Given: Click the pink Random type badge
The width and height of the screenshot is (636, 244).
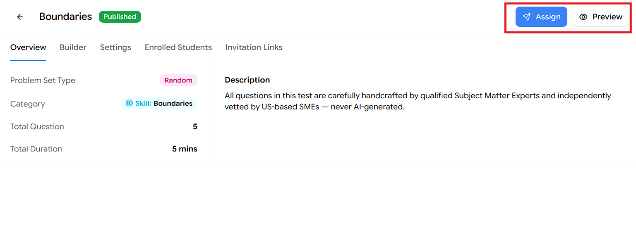Looking at the screenshot, I should (178, 81).
